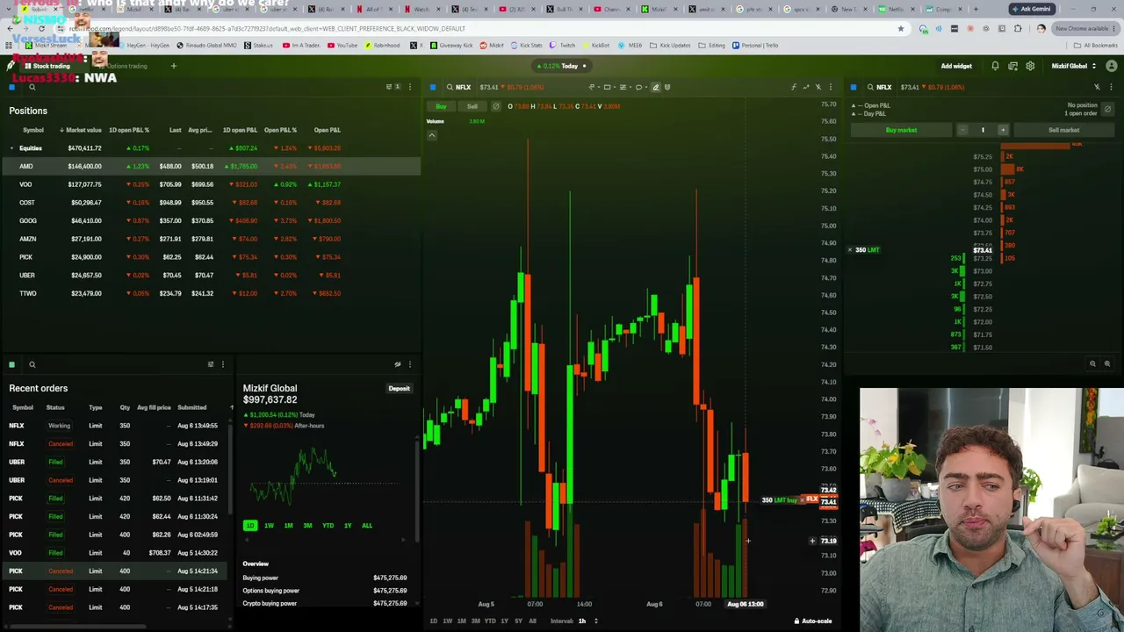Screen dimensions: 1124x632
Task: Click the Buy button on NFLX chart
Action: pyautogui.click(x=441, y=106)
